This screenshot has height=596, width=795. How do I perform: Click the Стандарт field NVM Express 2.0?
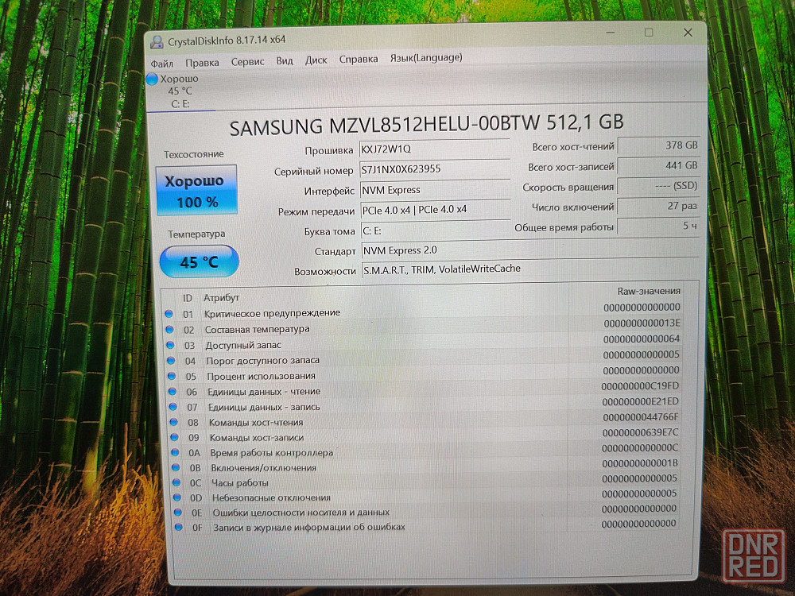[x=530, y=250]
